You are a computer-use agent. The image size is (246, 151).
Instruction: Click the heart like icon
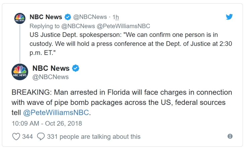click(x=16, y=136)
